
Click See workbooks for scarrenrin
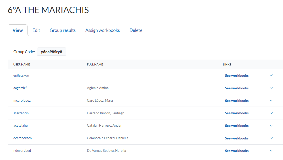[237, 113]
